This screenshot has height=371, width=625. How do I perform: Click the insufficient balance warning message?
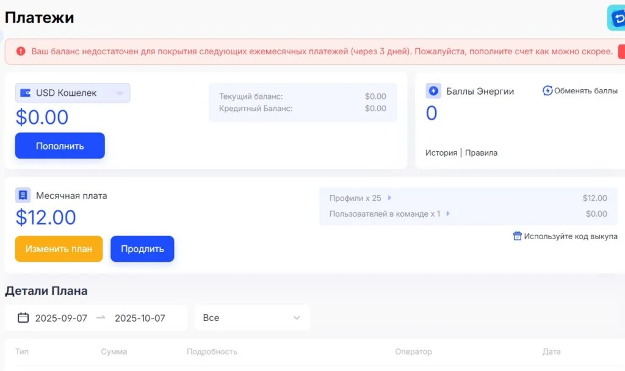[x=322, y=51]
